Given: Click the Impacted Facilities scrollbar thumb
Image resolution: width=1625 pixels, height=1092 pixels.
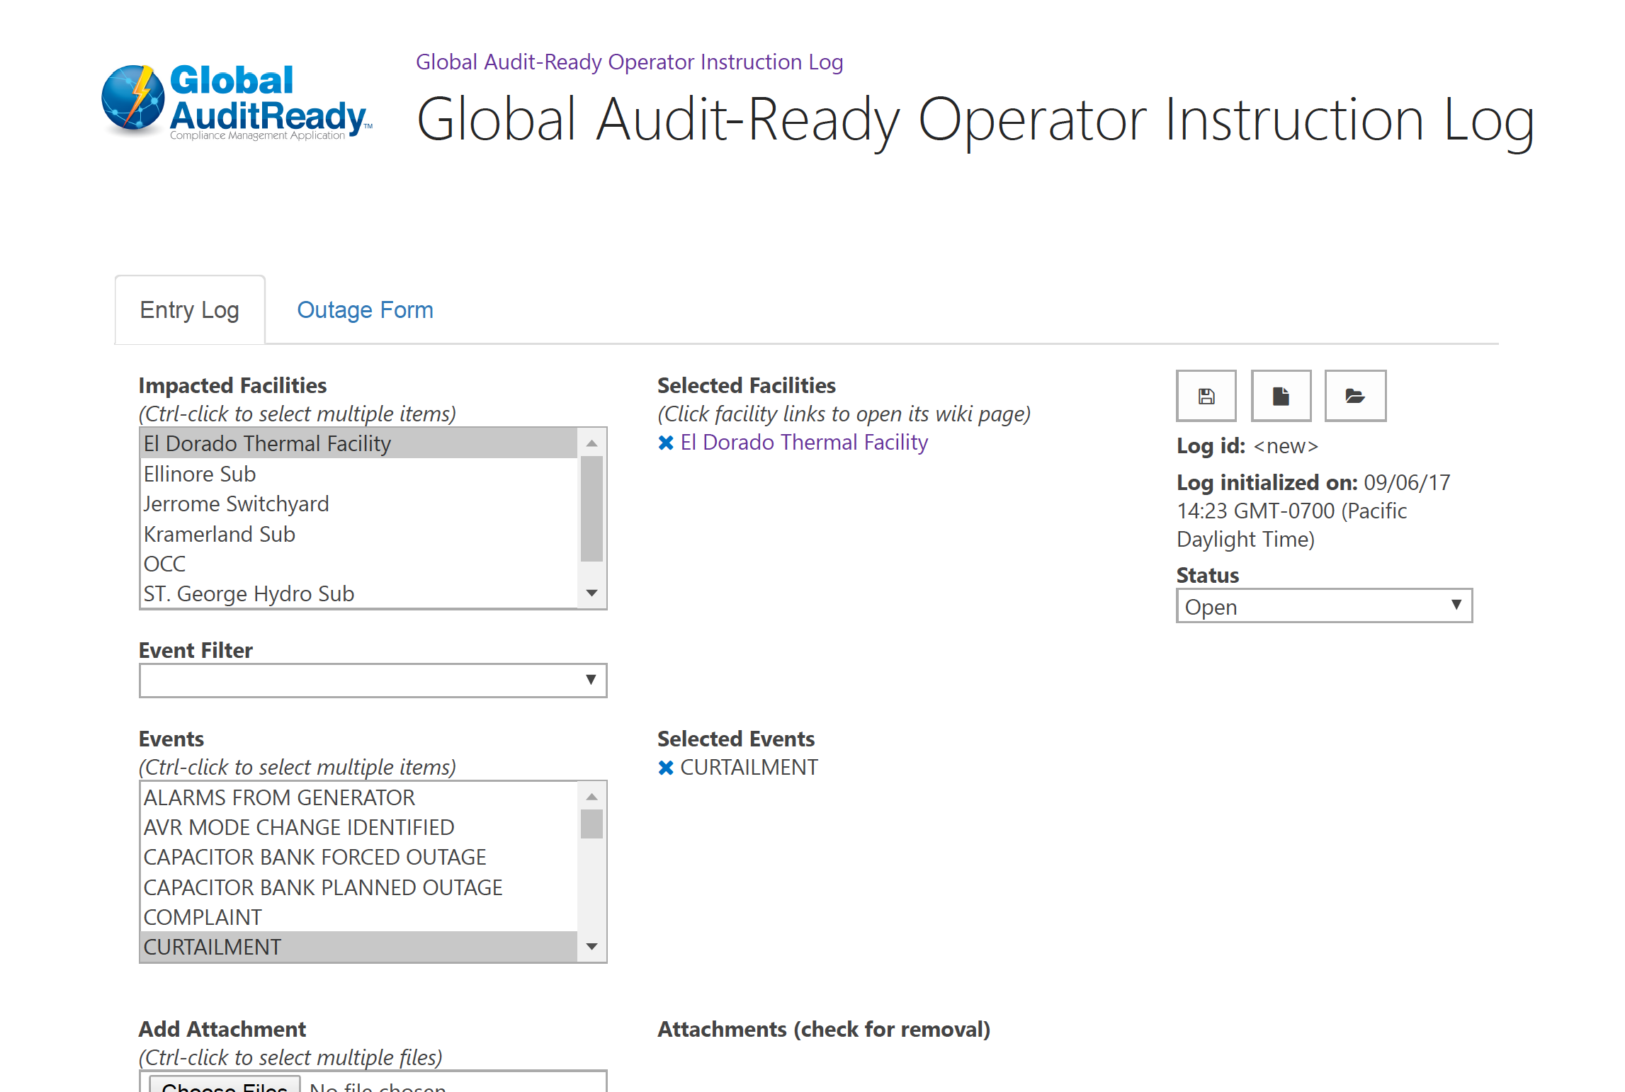Looking at the screenshot, I should tap(591, 509).
